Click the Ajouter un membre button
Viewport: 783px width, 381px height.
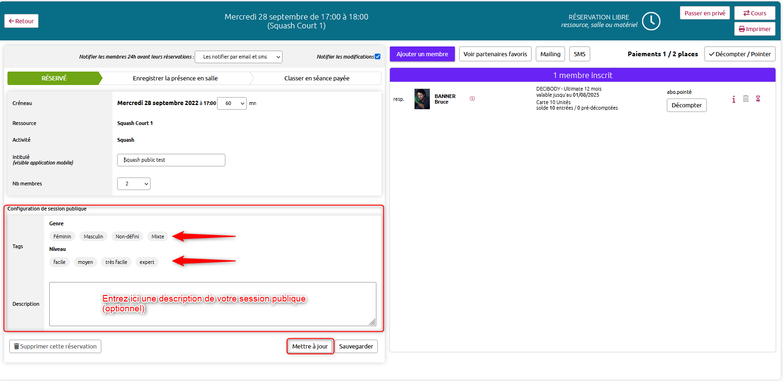[x=422, y=54]
